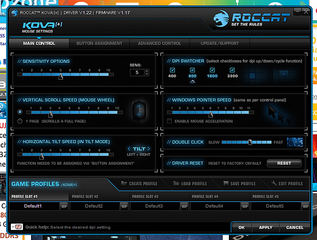
Task: Click the horizontal tilt speed slider handle
Action: pos(42,156)
